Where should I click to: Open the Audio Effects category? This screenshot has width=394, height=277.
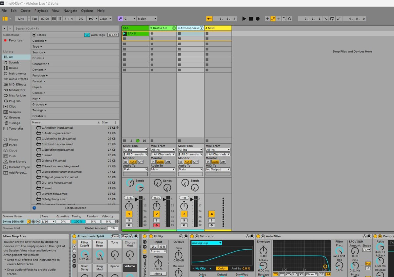(x=18, y=79)
